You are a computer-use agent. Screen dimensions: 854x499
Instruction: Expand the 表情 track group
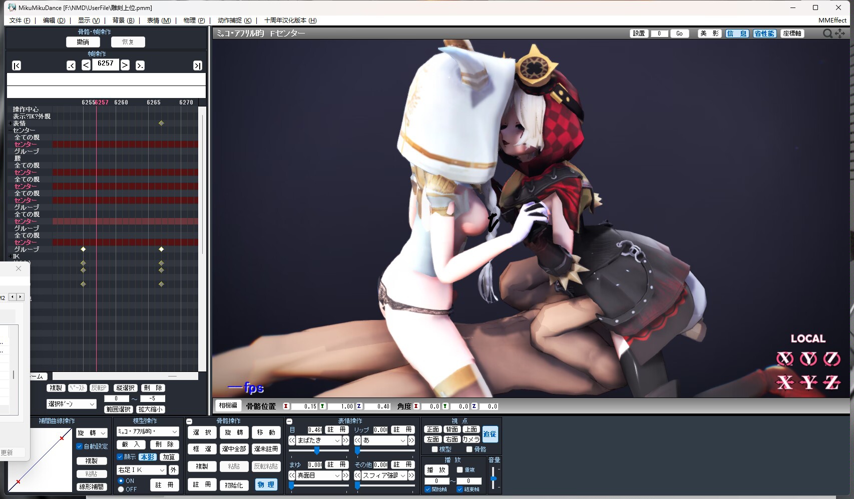pyautogui.click(x=10, y=123)
